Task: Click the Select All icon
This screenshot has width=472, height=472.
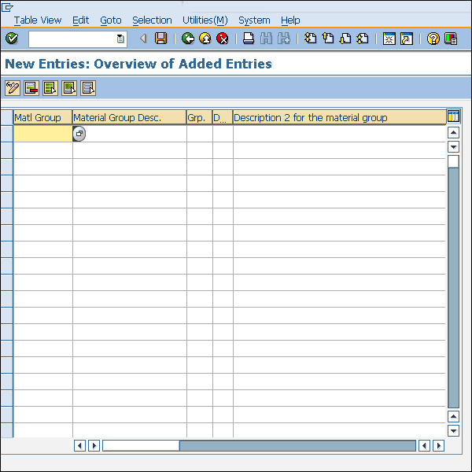Action: (50, 88)
